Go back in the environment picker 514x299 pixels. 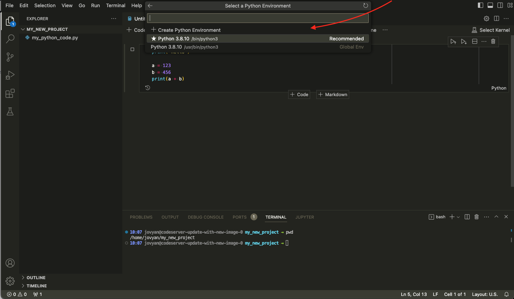[x=150, y=6]
